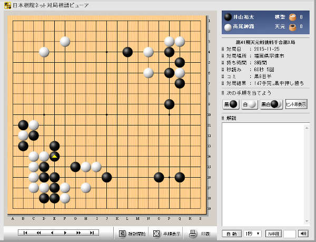This screenshot has height=242, width=316.
Task: Click the match date 2015-11-25
Action: click(266, 49)
